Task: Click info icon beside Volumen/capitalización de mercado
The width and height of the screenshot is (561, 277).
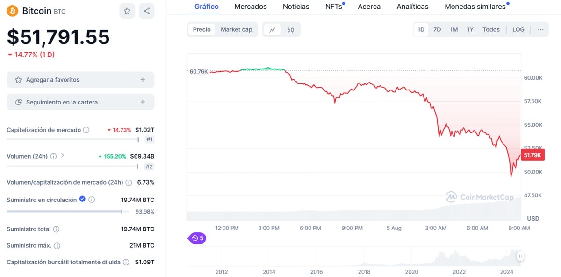Action: 129,182
